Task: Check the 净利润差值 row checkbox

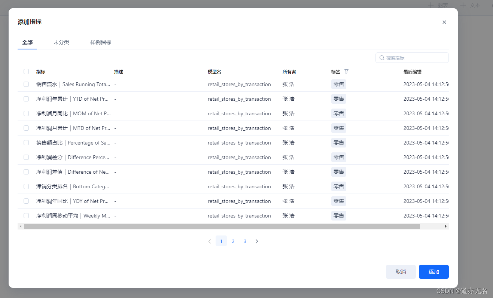Action: pyautogui.click(x=26, y=172)
